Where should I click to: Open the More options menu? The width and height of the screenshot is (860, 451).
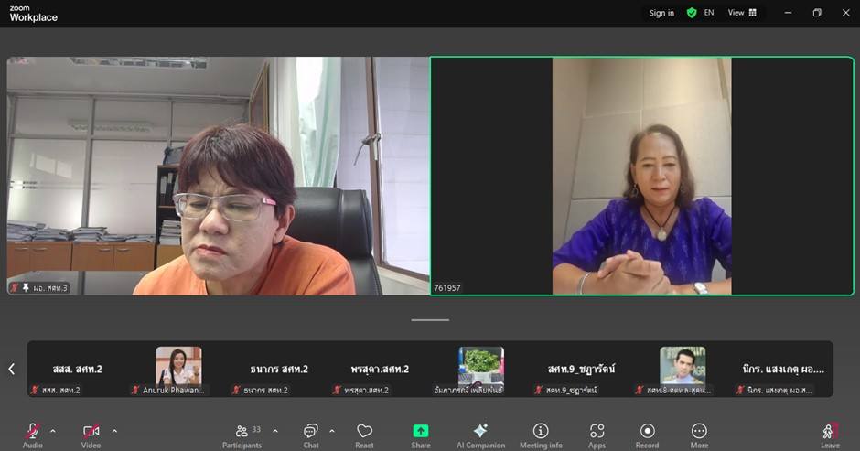pyautogui.click(x=699, y=433)
